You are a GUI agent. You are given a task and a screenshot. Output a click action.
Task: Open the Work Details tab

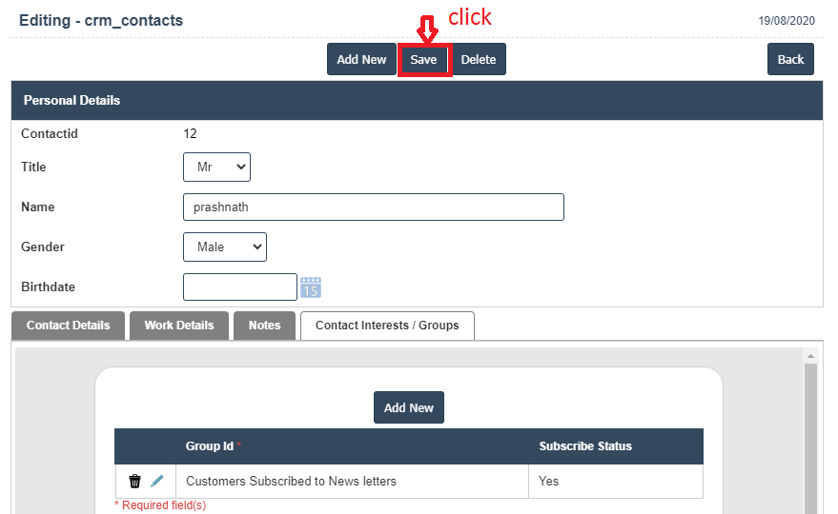point(179,326)
